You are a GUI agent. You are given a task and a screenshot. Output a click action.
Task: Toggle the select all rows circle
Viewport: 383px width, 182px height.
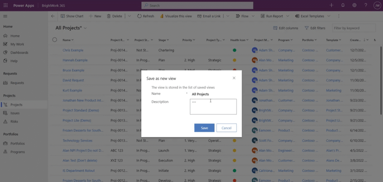click(55, 40)
